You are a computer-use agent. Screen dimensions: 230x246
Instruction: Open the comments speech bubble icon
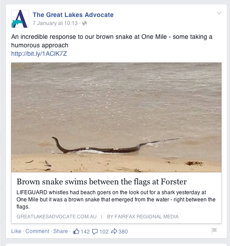(95, 232)
